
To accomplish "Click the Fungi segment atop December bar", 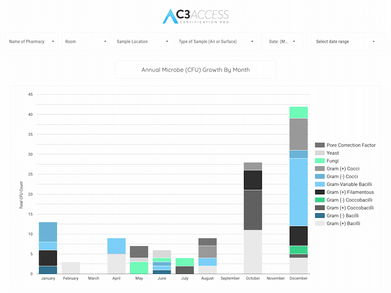I will (299, 112).
